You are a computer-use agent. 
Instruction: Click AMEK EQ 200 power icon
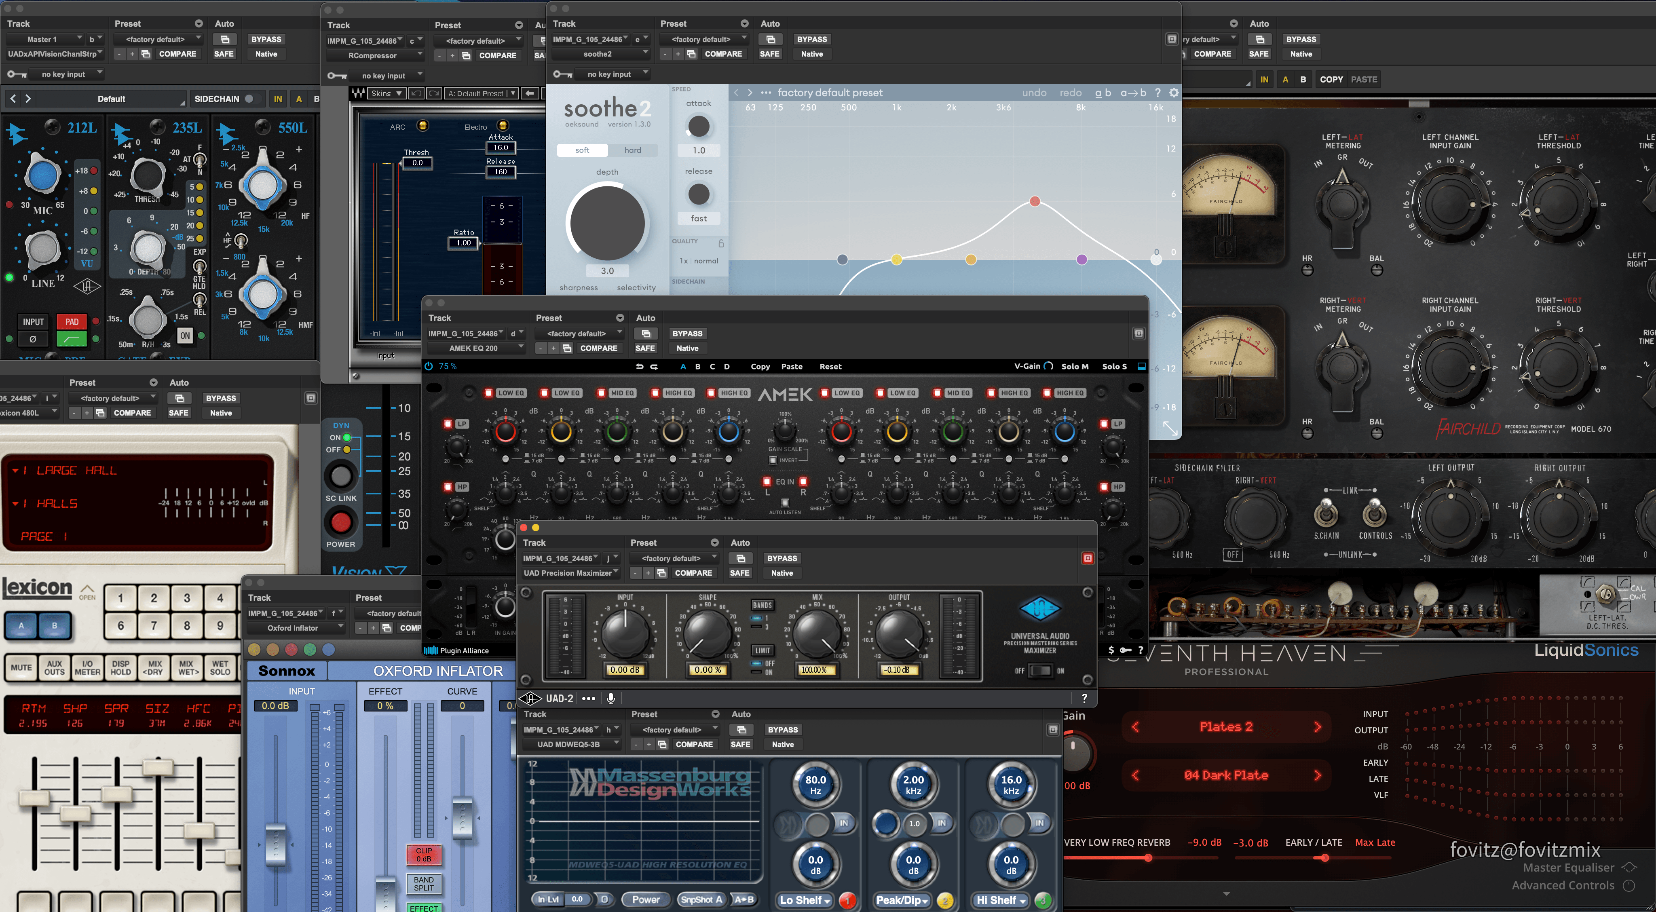[x=429, y=366]
